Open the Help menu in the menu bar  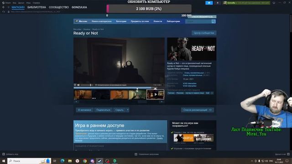pyautogui.click(x=36, y=3)
